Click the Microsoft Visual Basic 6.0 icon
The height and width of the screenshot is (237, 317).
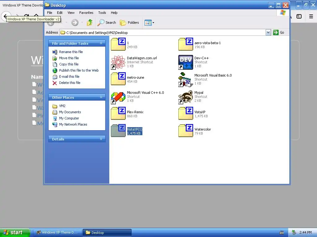point(186,79)
